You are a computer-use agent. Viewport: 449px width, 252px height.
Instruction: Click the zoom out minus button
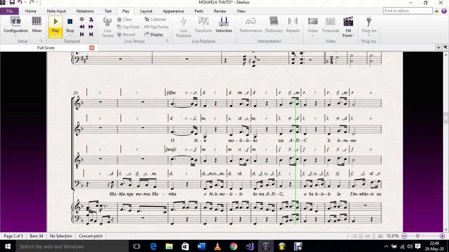click(404, 236)
